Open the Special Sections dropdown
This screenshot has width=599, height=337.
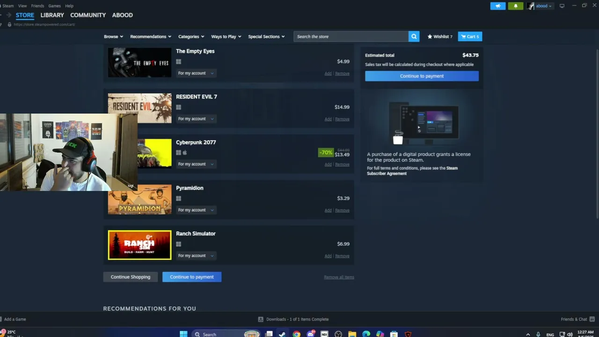(266, 37)
